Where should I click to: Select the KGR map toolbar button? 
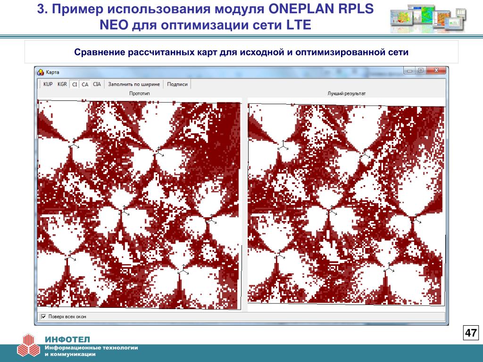pos(62,84)
